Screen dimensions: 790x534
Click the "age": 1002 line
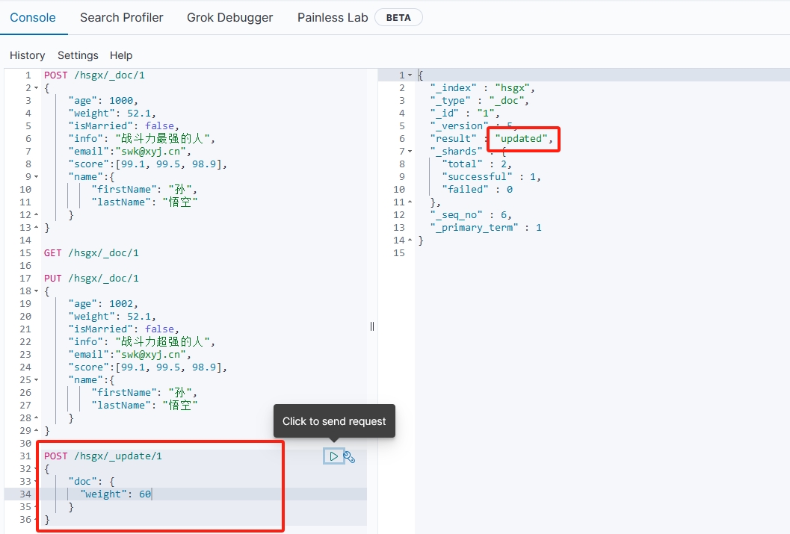[103, 303]
